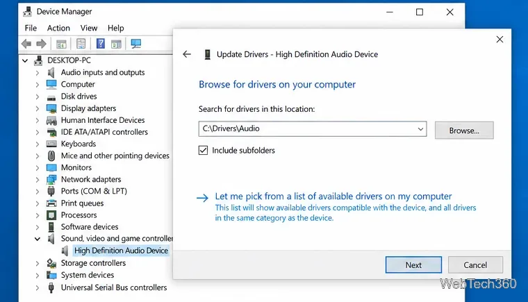Click the blue Help question-mark toolbar icon
528x302 pixels.
coord(100,44)
